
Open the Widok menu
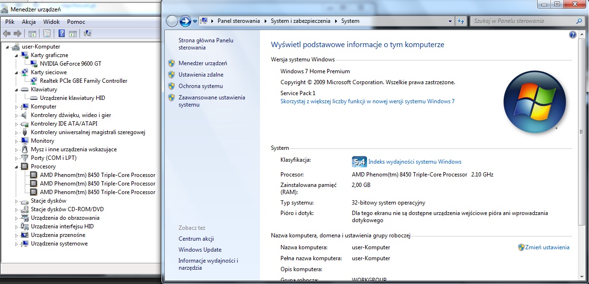[x=51, y=22]
